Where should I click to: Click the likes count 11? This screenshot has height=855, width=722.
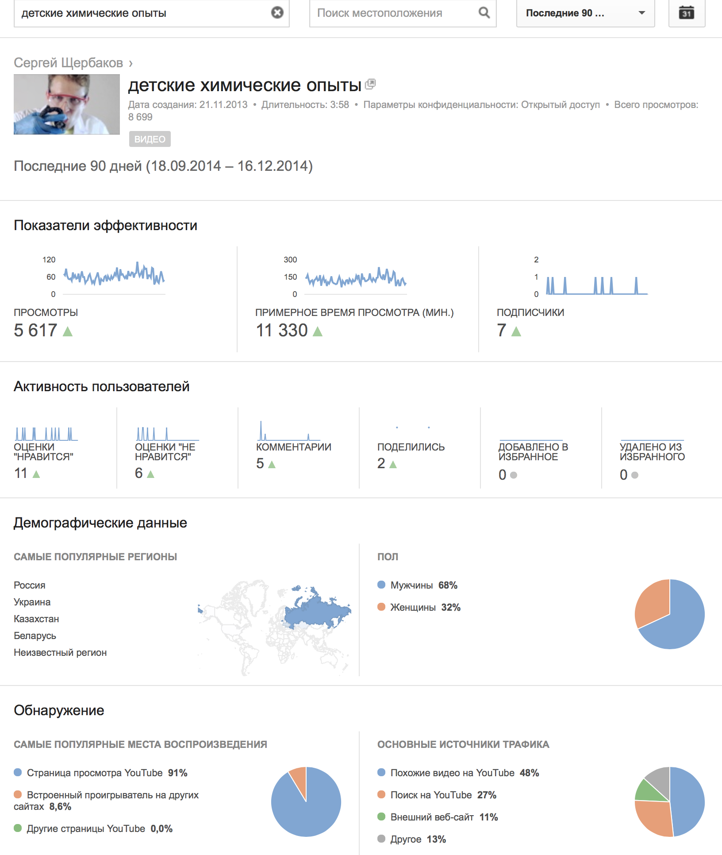pos(21,473)
